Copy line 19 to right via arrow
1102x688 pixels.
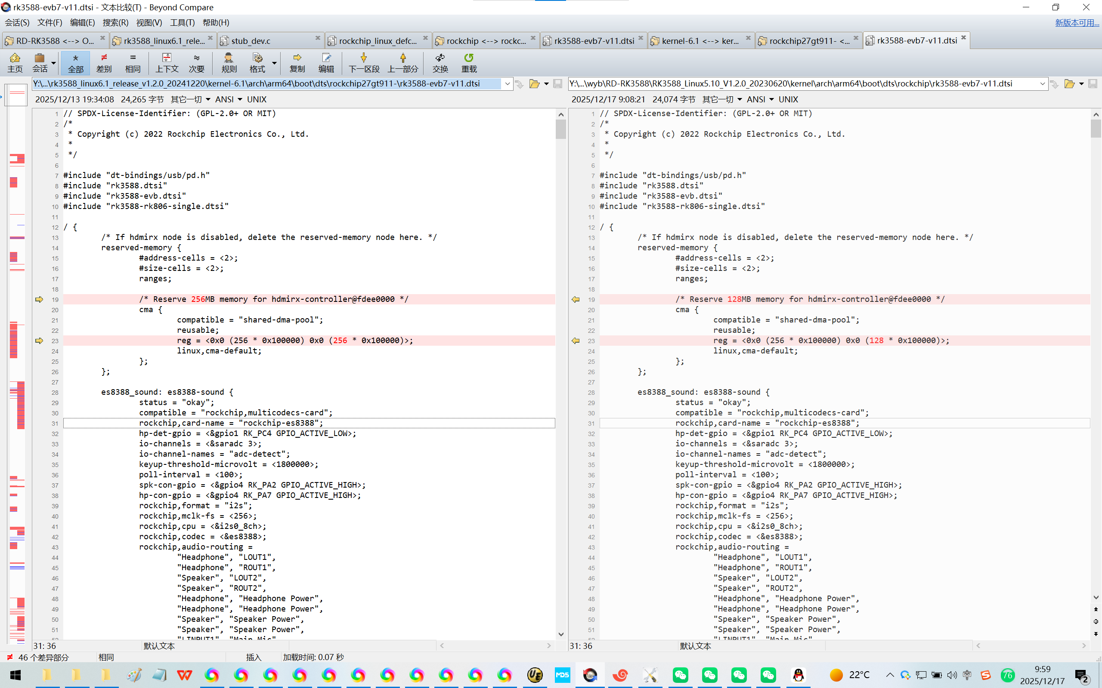[x=39, y=299]
